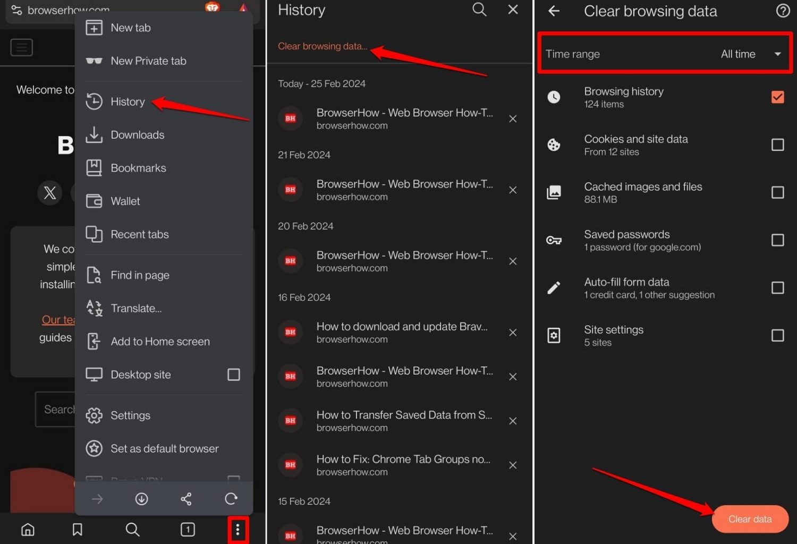Click the share icon in menu footer

pos(186,499)
